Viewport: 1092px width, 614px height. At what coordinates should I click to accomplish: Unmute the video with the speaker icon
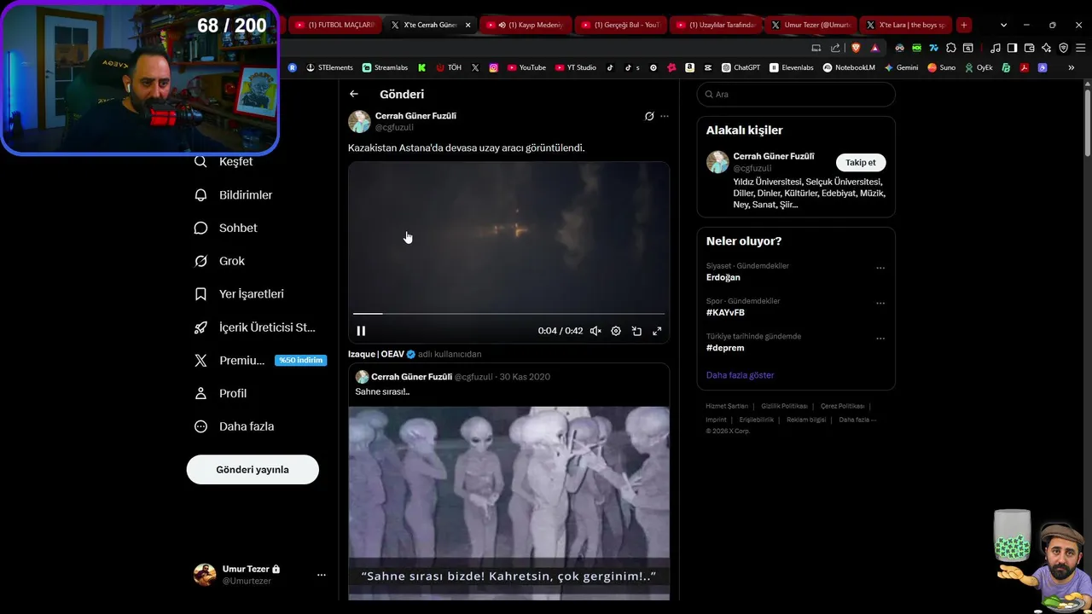tap(595, 331)
